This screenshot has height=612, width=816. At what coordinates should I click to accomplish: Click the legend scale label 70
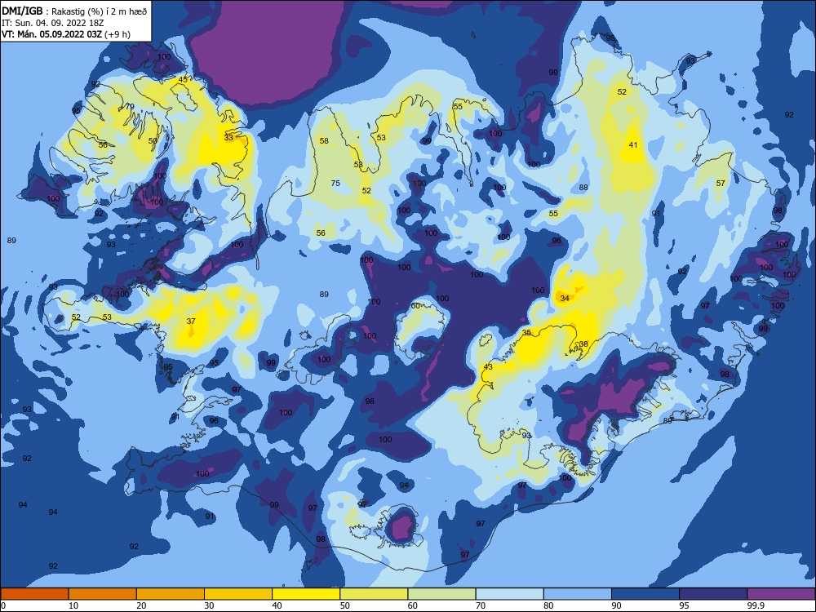tap(481, 605)
